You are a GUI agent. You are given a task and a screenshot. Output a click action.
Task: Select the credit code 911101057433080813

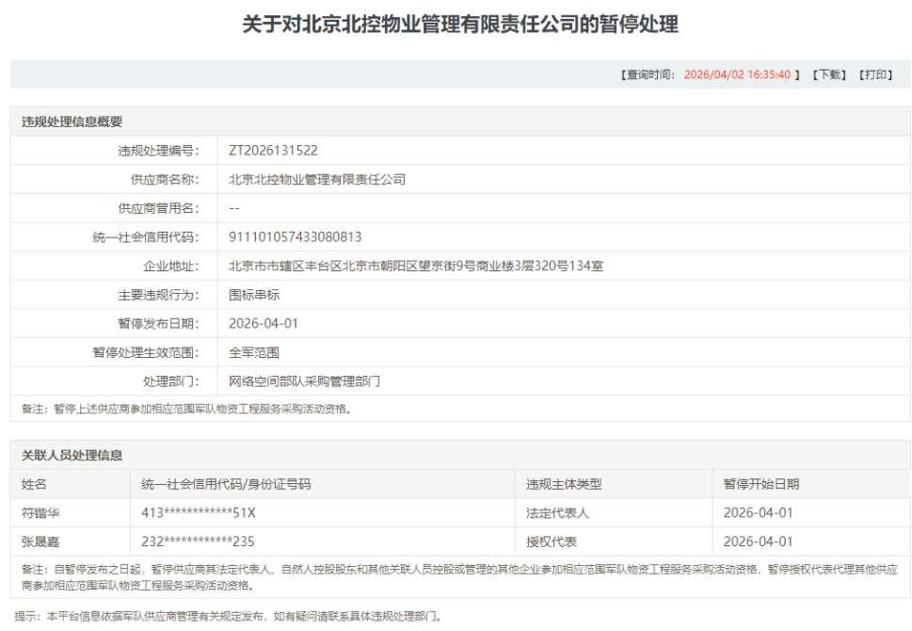click(x=295, y=237)
